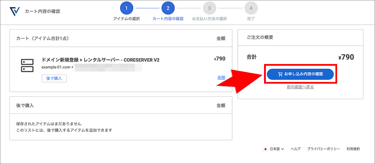Go back via 前の画面へ戻る link
Screen dimensions: 375x164
tap(300, 87)
